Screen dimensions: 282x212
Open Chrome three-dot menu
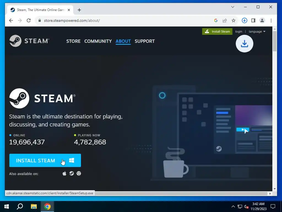click(271, 20)
